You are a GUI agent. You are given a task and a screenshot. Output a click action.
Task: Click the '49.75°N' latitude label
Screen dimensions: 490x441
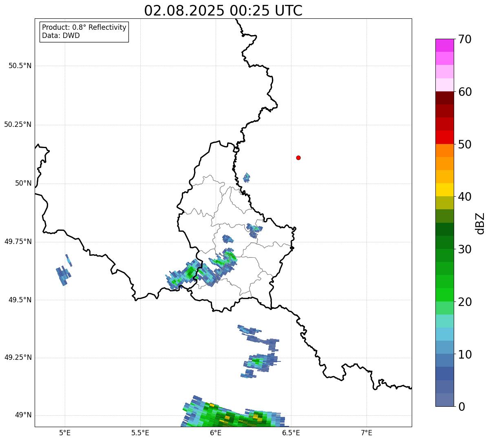18,242
